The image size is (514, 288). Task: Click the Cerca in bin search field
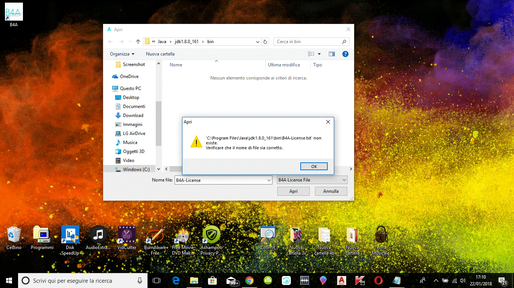tap(311, 42)
